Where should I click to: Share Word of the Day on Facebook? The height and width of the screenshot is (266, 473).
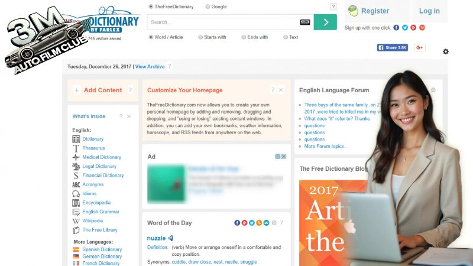[237, 223]
